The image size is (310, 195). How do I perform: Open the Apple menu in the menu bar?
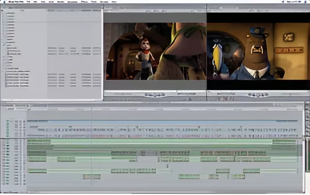(x=4, y=2)
